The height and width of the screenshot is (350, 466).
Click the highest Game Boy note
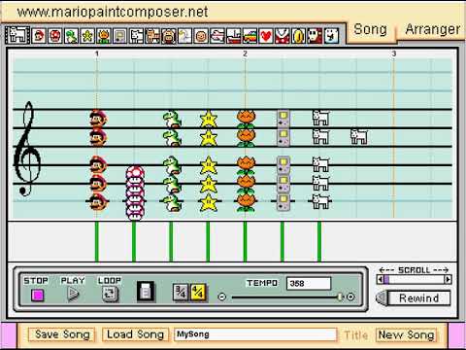click(283, 119)
